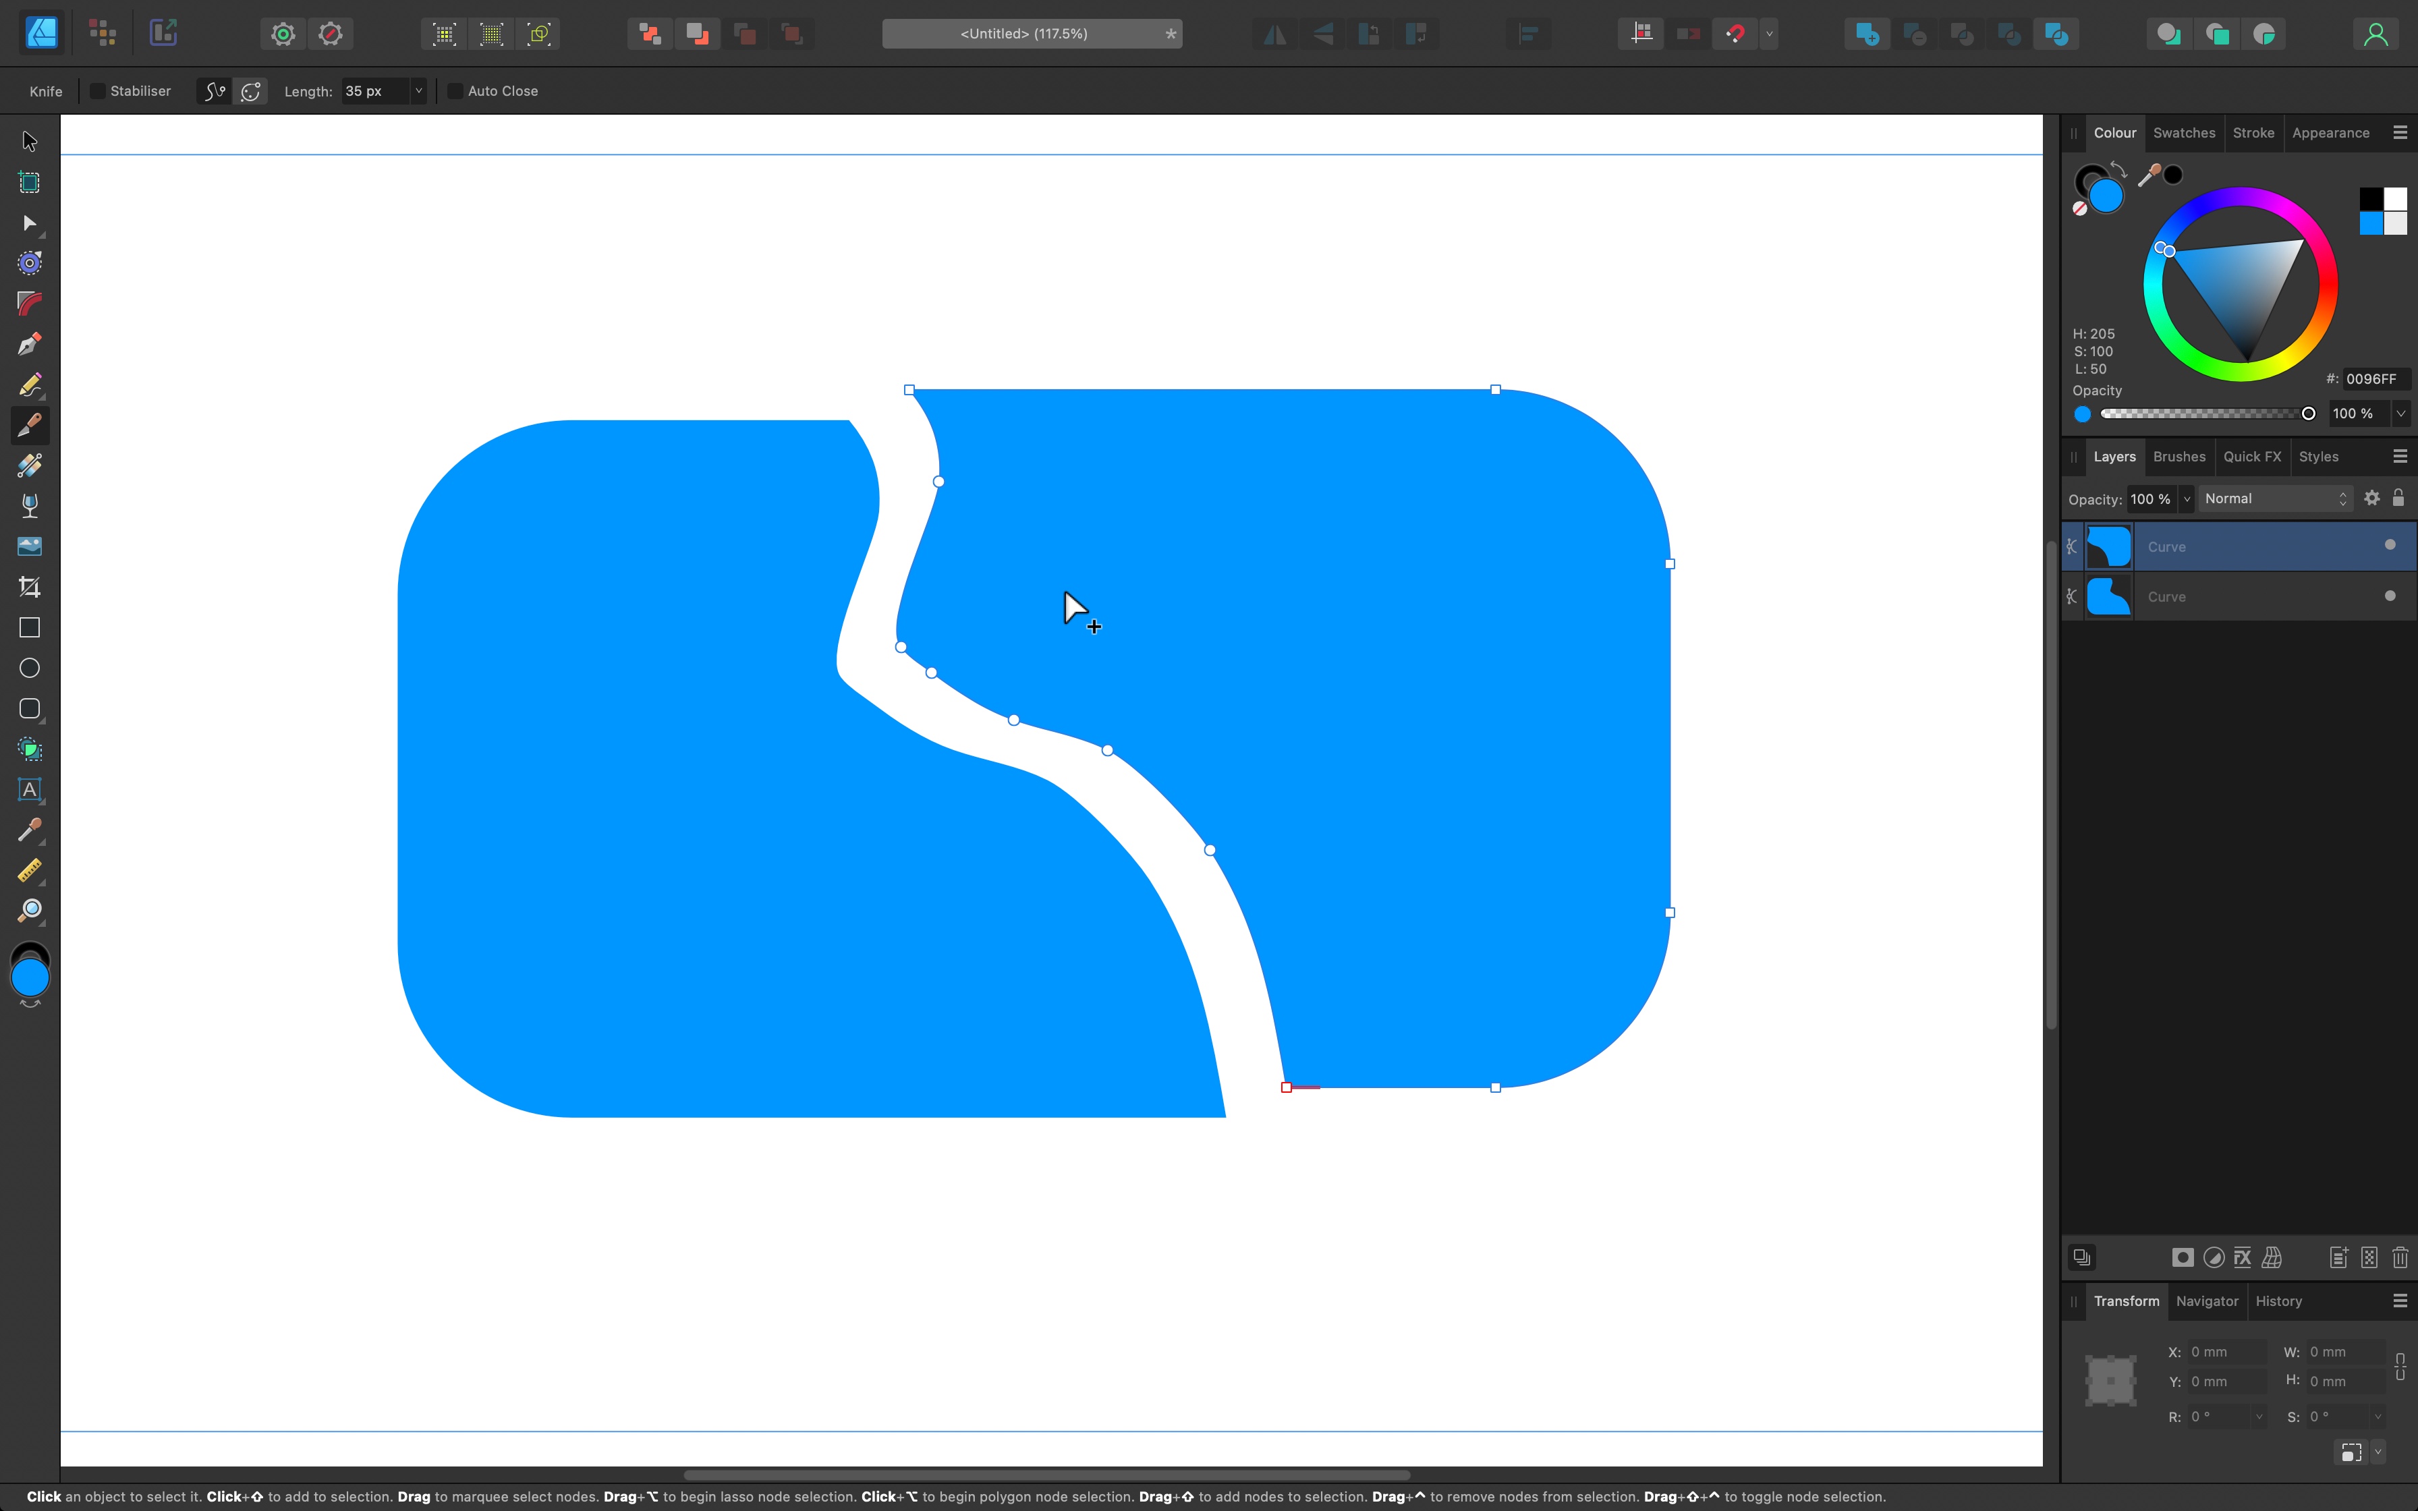The image size is (2418, 1511).
Task: Open the Length dropdown in the context toolbar
Action: [420, 91]
